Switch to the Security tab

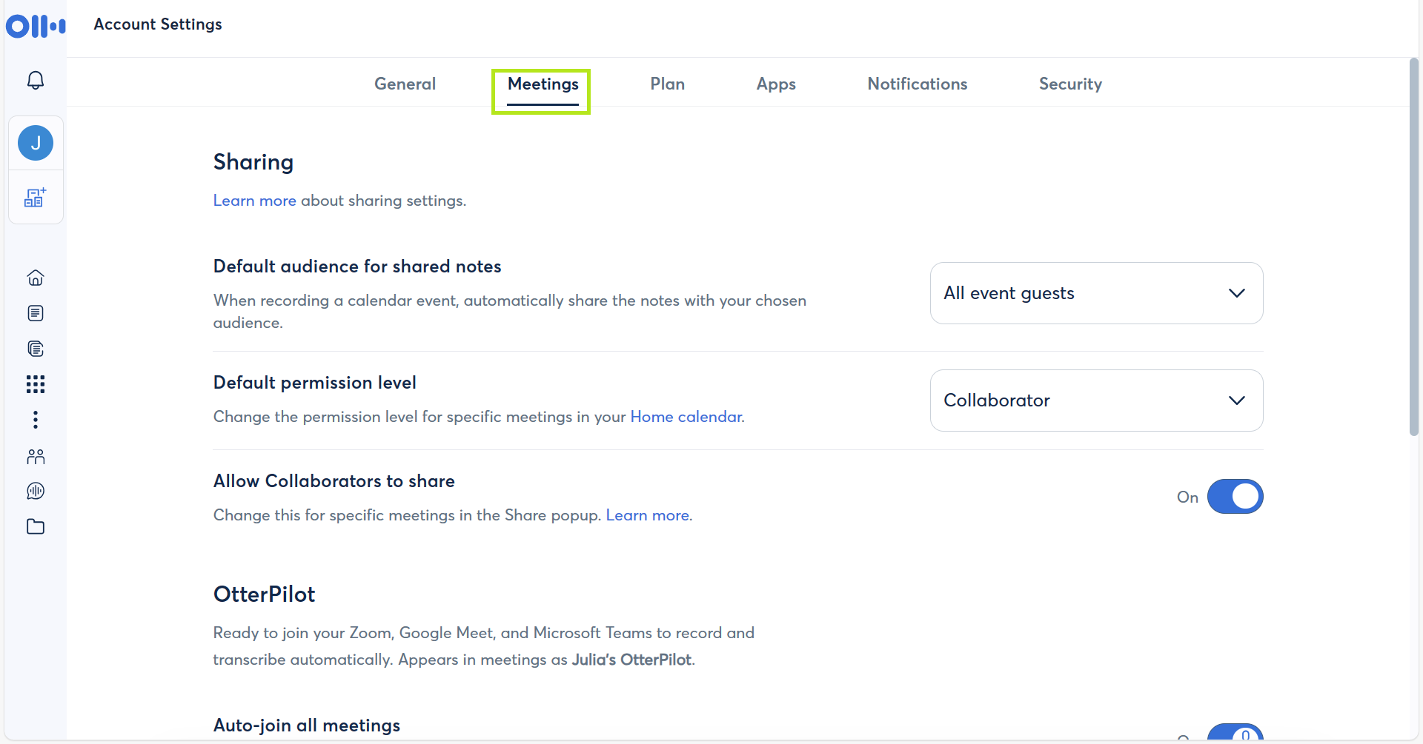1069,84
